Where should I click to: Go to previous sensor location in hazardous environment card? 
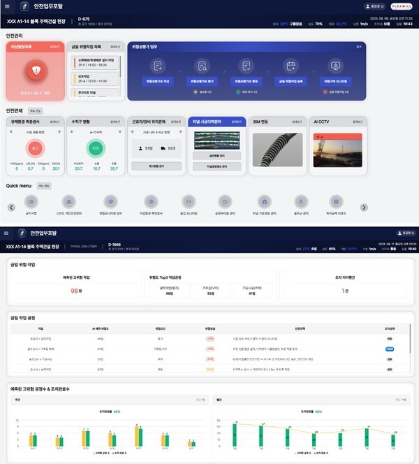[x=11, y=132]
